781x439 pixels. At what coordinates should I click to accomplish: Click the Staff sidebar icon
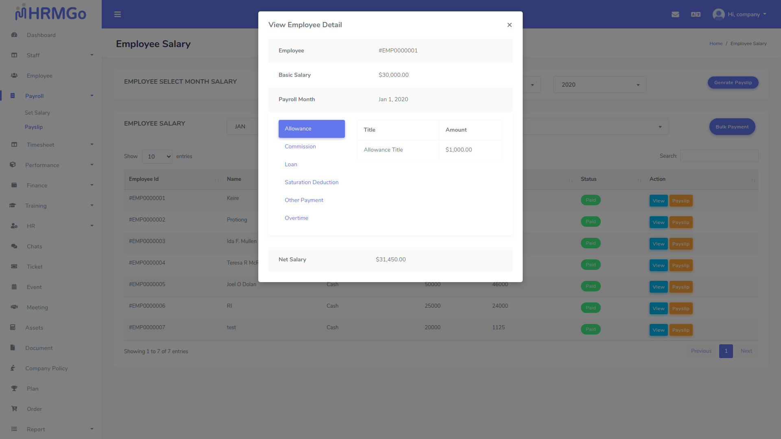[14, 55]
